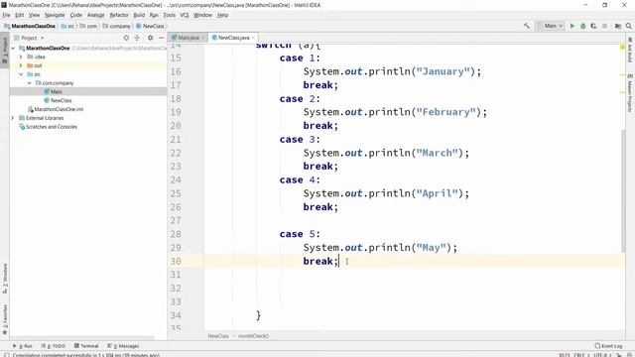Open the Help menu
Image resolution: width=635 pixels, height=357 pixels.
point(222,15)
